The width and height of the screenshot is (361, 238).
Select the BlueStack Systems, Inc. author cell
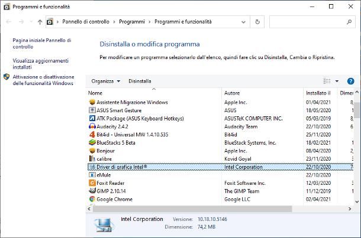pyautogui.click(x=250, y=143)
